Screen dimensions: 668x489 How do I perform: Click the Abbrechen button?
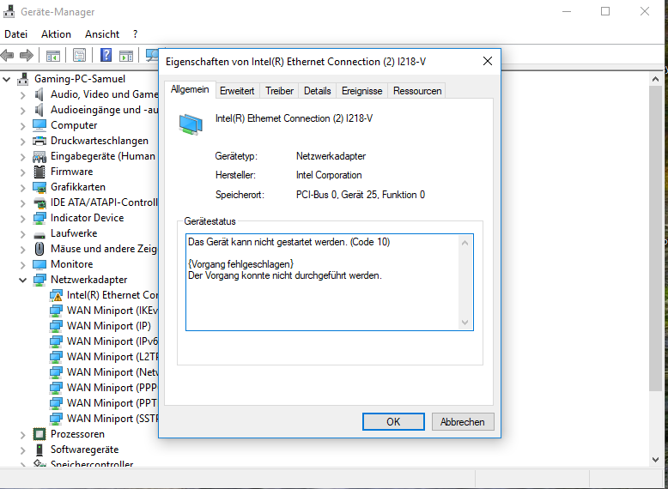coord(463,422)
